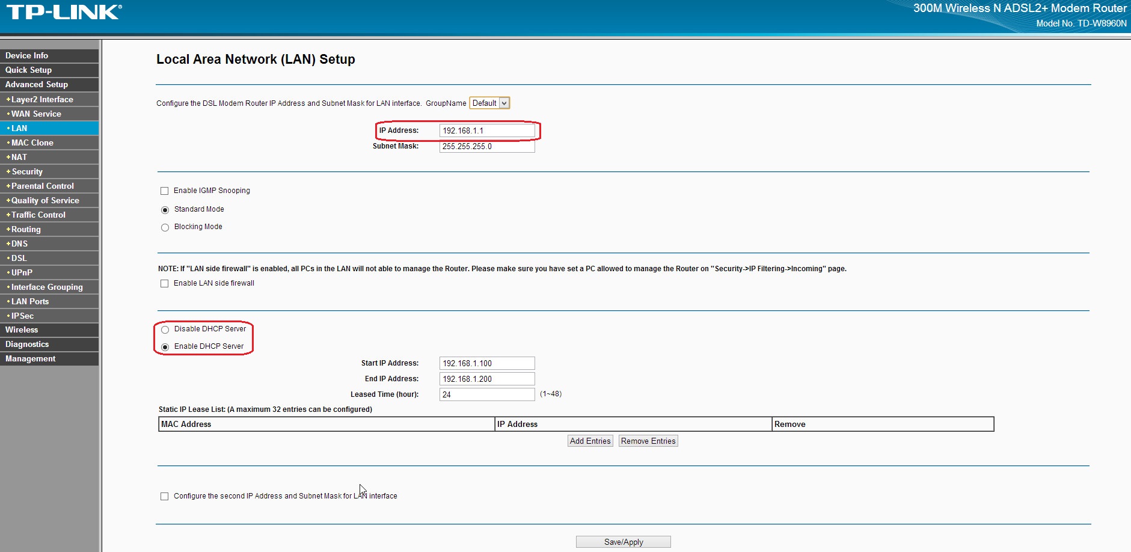Expand Layer2 Interface menu

click(49, 99)
